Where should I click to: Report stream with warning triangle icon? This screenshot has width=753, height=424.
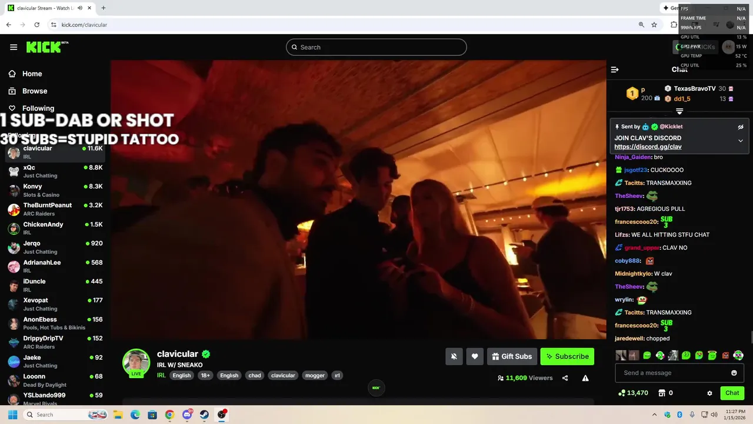pyautogui.click(x=585, y=378)
